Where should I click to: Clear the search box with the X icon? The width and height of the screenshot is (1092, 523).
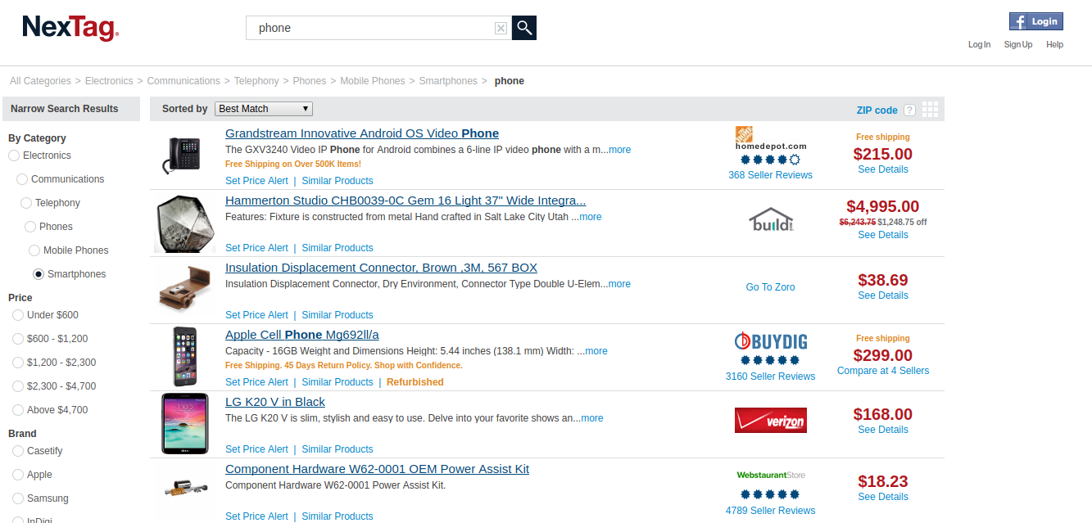point(501,29)
